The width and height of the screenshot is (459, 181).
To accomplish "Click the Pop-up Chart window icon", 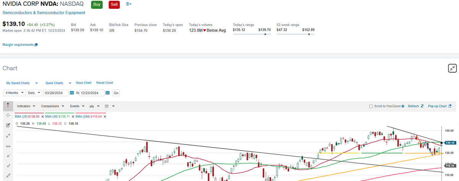I will (450, 106).
